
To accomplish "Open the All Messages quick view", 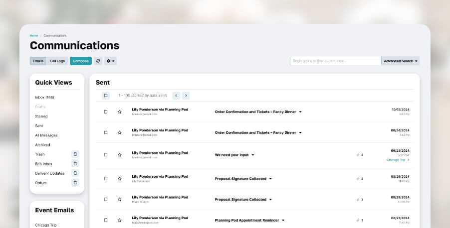I will [46, 135].
